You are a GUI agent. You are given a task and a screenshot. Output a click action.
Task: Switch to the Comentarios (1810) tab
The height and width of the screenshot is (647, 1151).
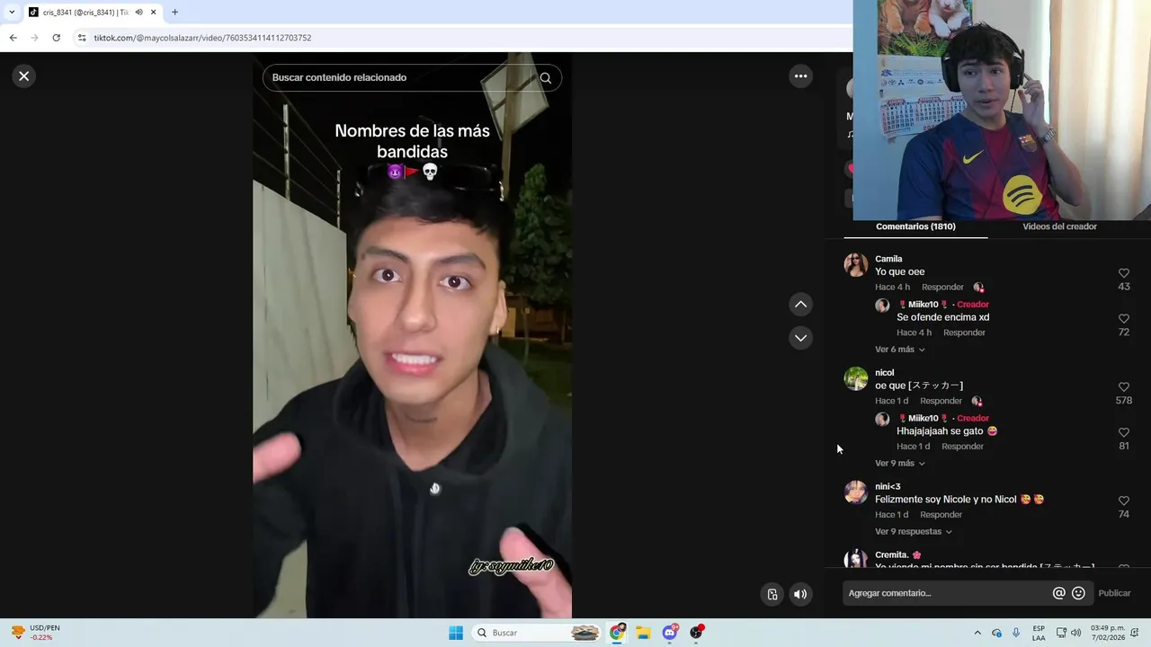pyautogui.click(x=915, y=226)
